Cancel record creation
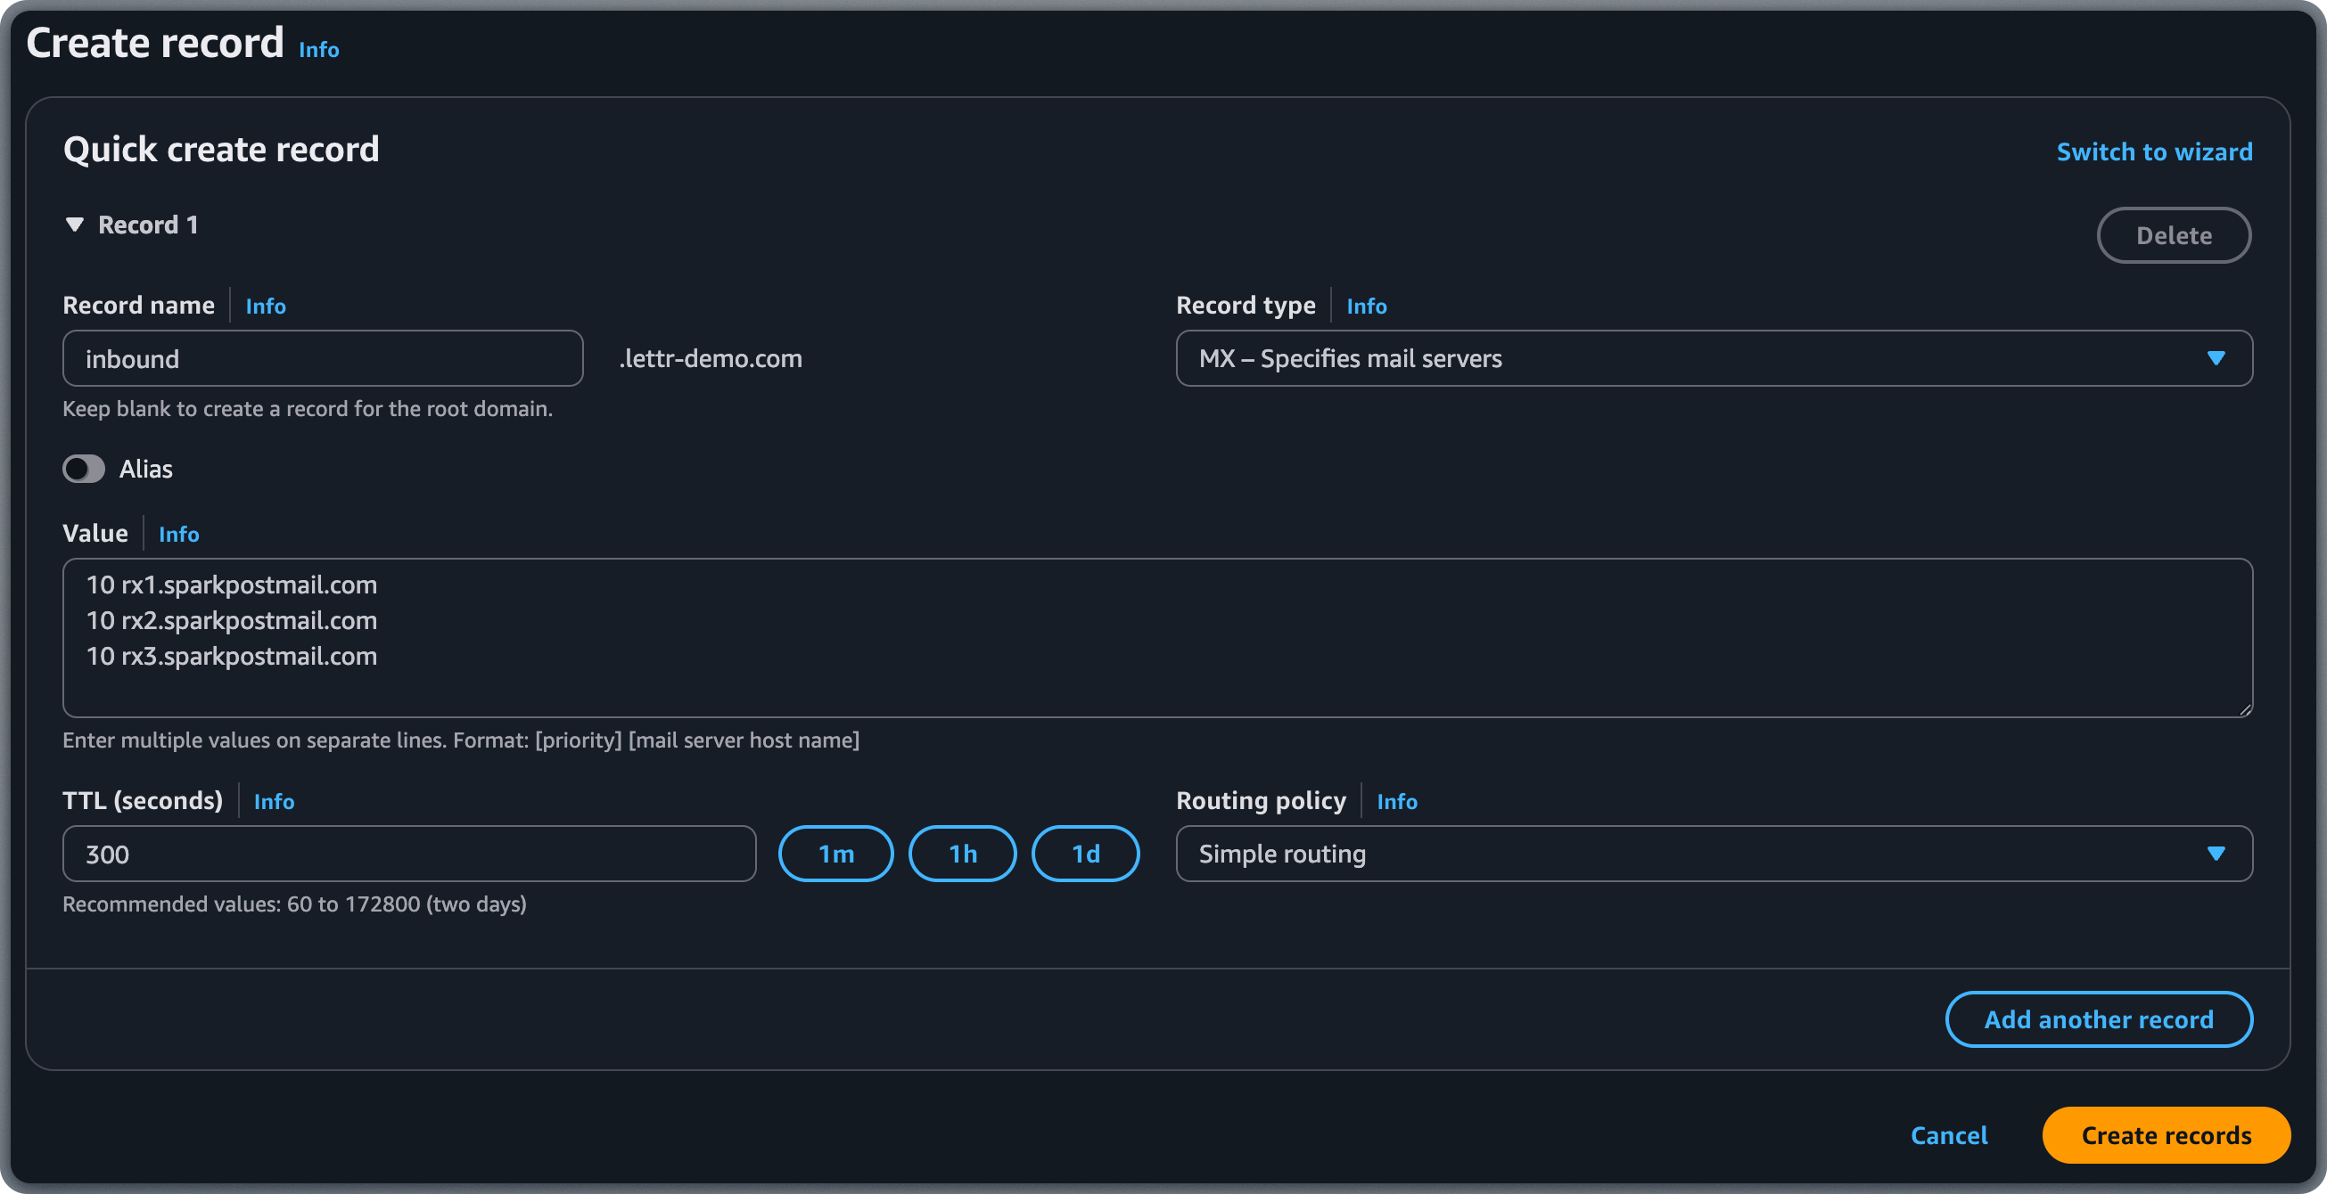Image resolution: width=2327 pixels, height=1194 pixels. [1948, 1135]
